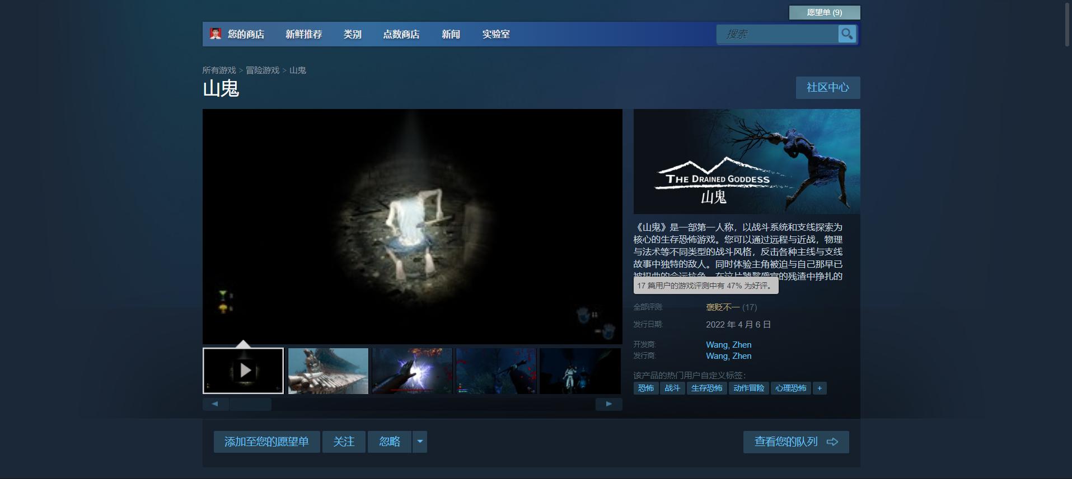Select the fourth screenshot thumbnail with sword
Image resolution: width=1072 pixels, height=479 pixels.
pyautogui.click(x=496, y=371)
